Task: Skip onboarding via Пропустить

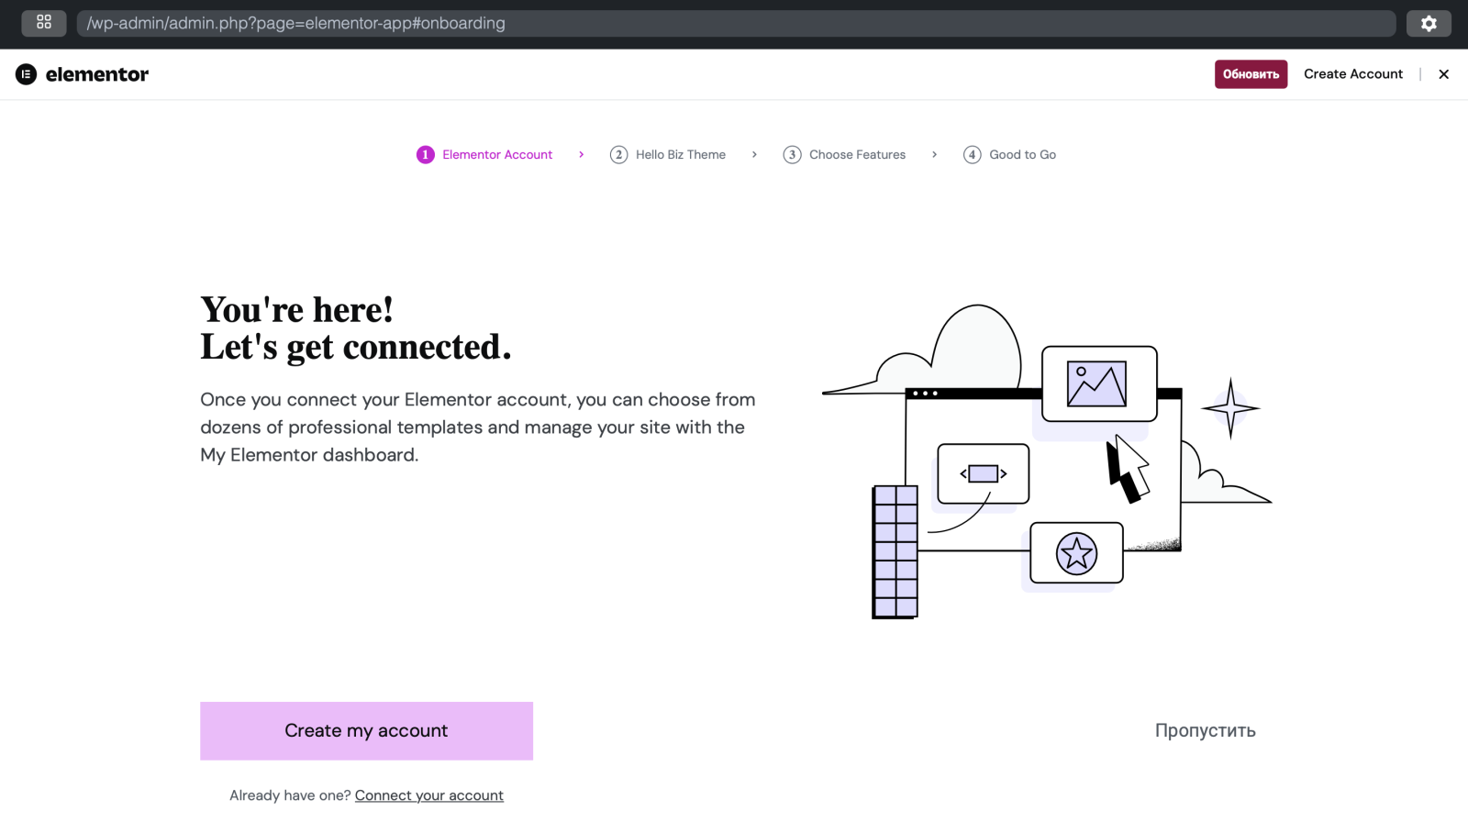Action: (1205, 731)
